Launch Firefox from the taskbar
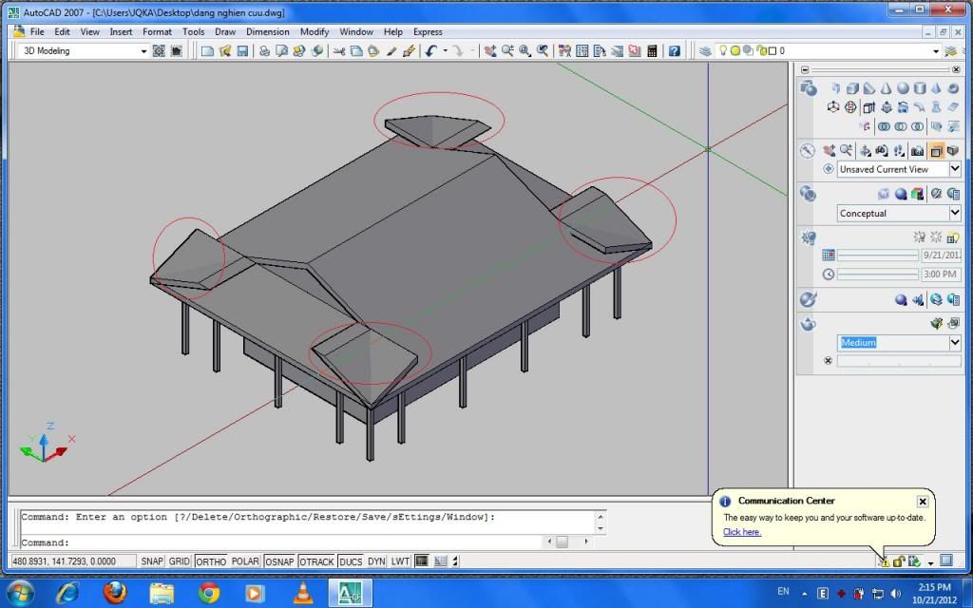973x608 pixels. click(x=115, y=593)
